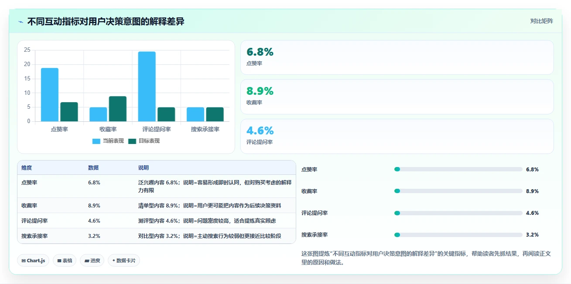Viewport: 571px width, 284px height.
Task: Click the summary paragraph starting 这张图提炼
Action: pos(426,258)
